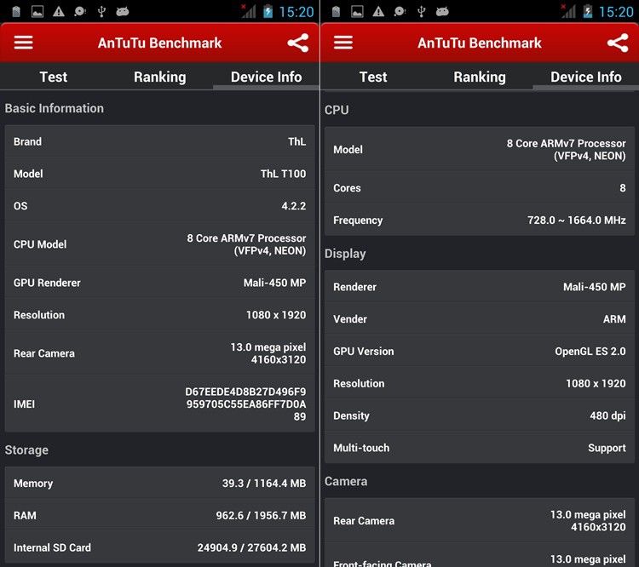Tap the Camera section header
The height and width of the screenshot is (567, 639).
click(x=346, y=481)
